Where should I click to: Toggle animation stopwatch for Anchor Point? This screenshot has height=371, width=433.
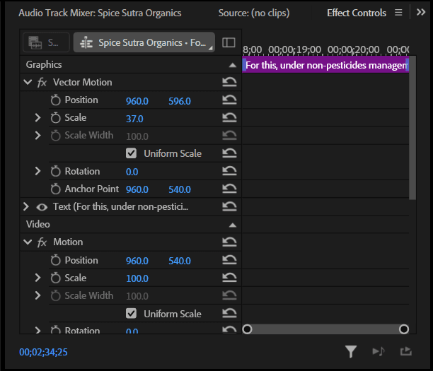pyautogui.click(x=56, y=189)
